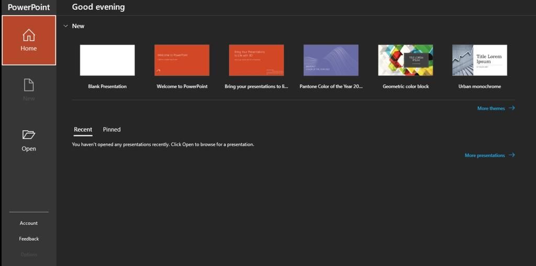Switch to the Pinned tab
This screenshot has width=536, height=266.
112,130
